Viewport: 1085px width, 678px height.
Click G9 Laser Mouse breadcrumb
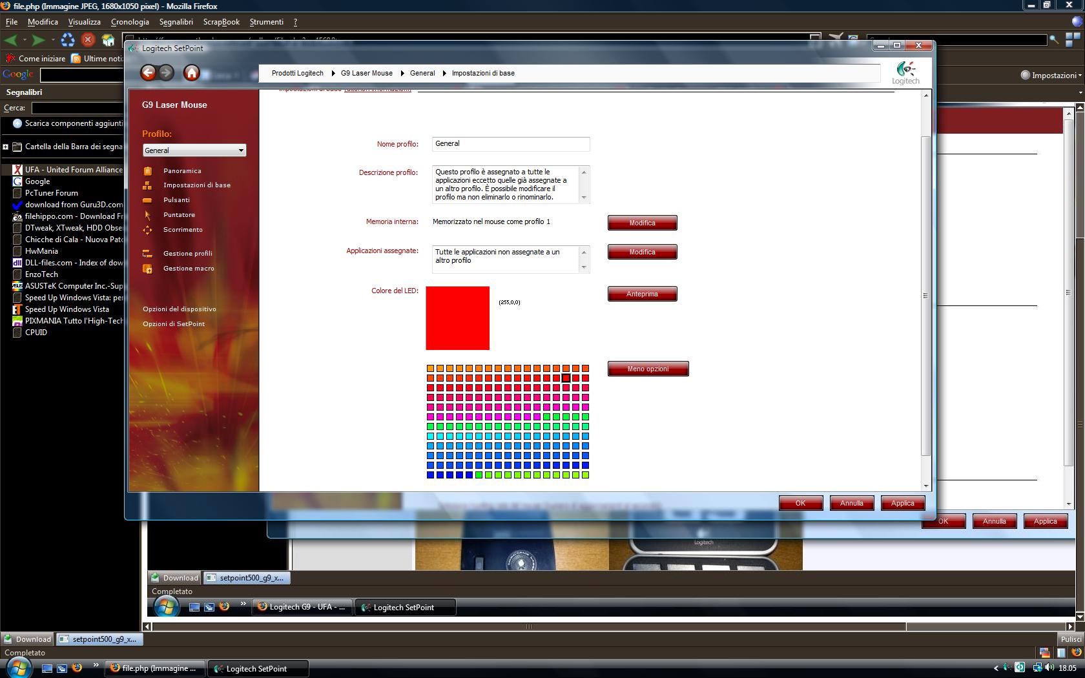coord(367,73)
